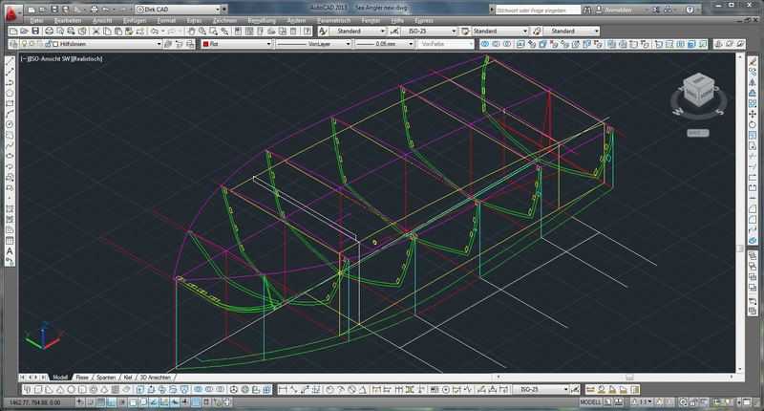
Task: Click the Zoom Realtime magnifier icon
Action: point(202,32)
